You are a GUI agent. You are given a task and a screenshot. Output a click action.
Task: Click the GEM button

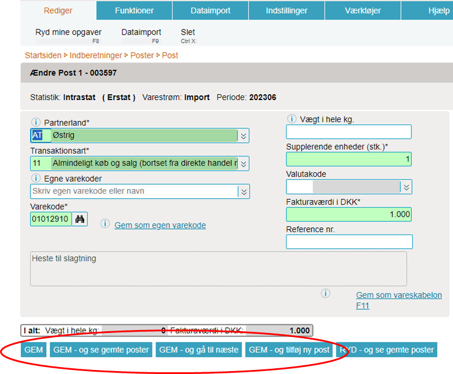point(34,350)
